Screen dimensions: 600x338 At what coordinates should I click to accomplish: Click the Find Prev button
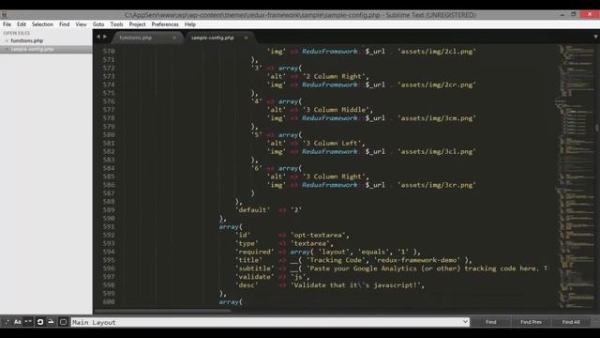(x=532, y=322)
